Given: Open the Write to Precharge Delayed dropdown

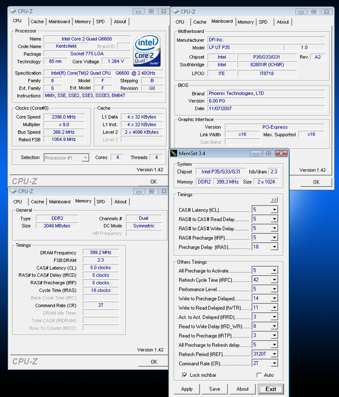Looking at the screenshot, I should (x=274, y=299).
